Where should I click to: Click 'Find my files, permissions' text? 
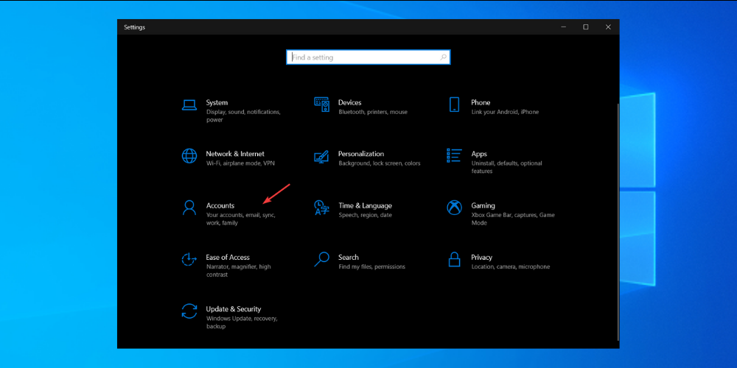click(371, 266)
